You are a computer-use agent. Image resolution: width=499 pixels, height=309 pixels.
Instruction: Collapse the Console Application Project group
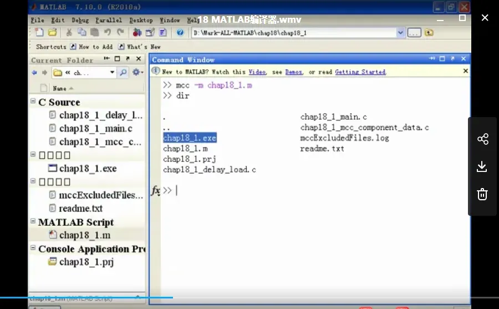point(33,247)
